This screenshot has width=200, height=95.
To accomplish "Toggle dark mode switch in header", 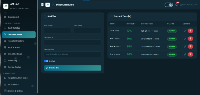I will [169, 5].
